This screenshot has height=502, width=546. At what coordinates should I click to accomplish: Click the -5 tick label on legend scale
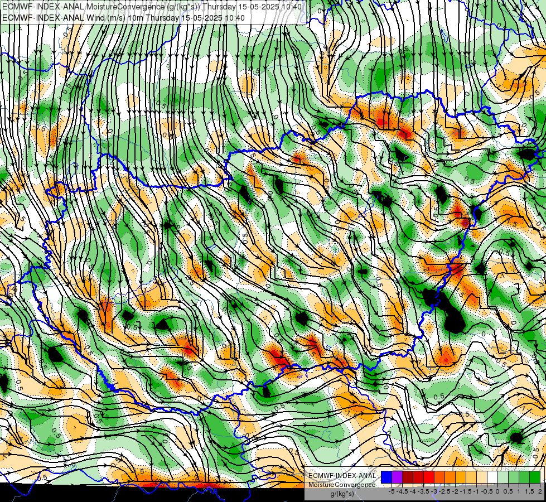pyautogui.click(x=392, y=491)
